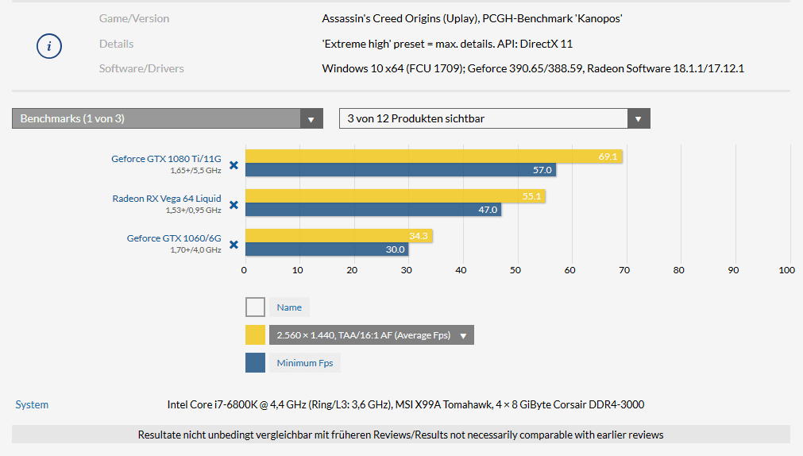Open the Radeon RX Vega 64 Liquid link

pos(167,199)
